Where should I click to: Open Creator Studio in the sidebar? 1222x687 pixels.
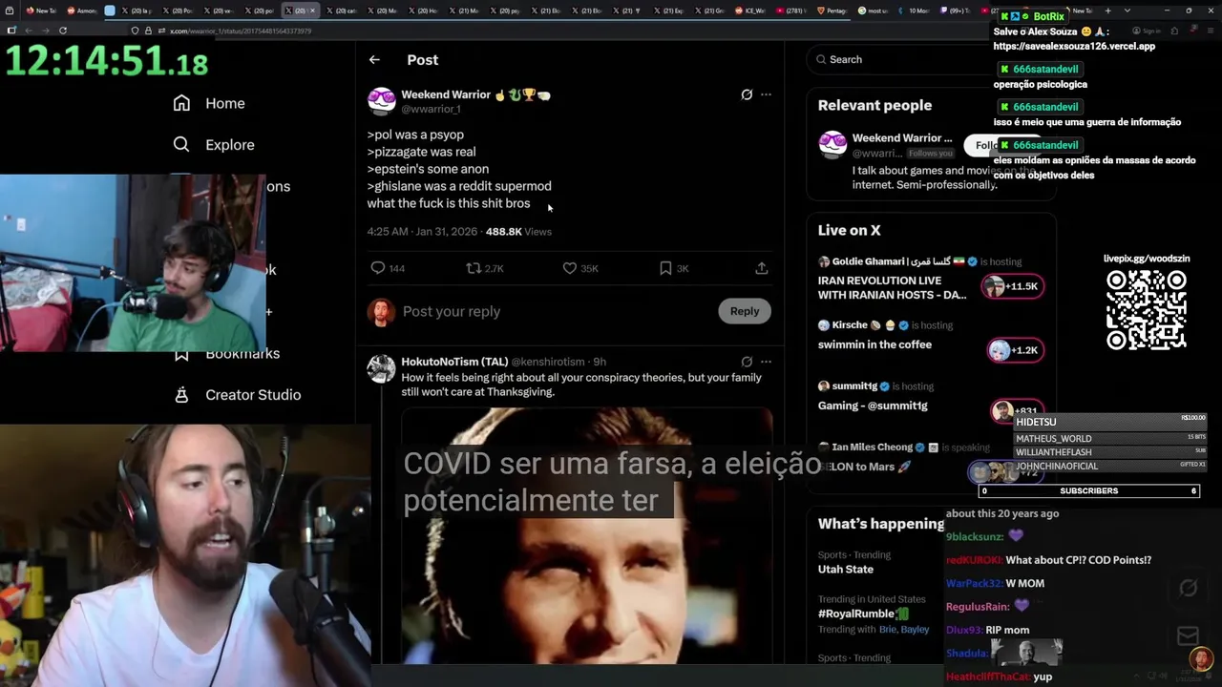tap(253, 395)
